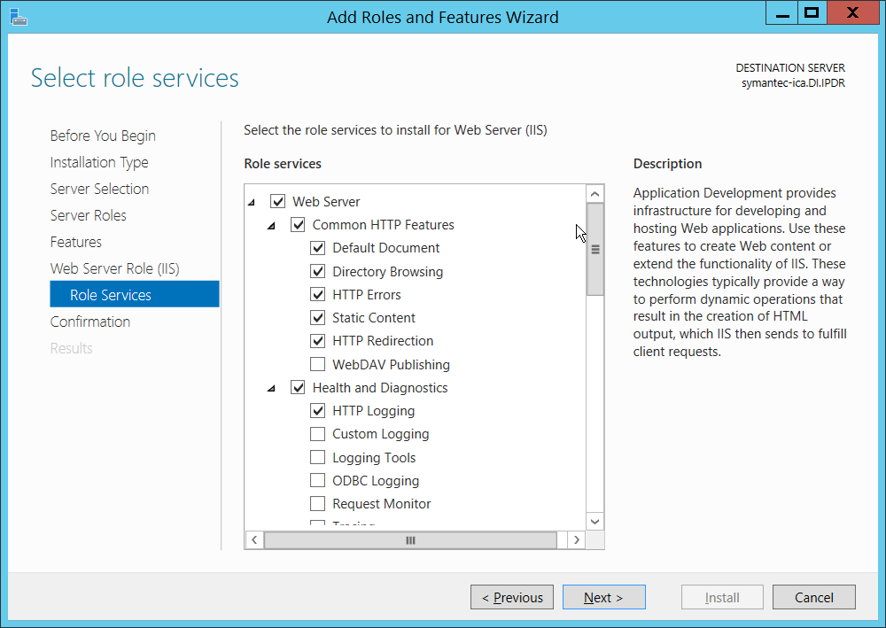Screen dimensions: 886x628
Task: Check the Custom Logging checkbox
Action: coord(317,434)
